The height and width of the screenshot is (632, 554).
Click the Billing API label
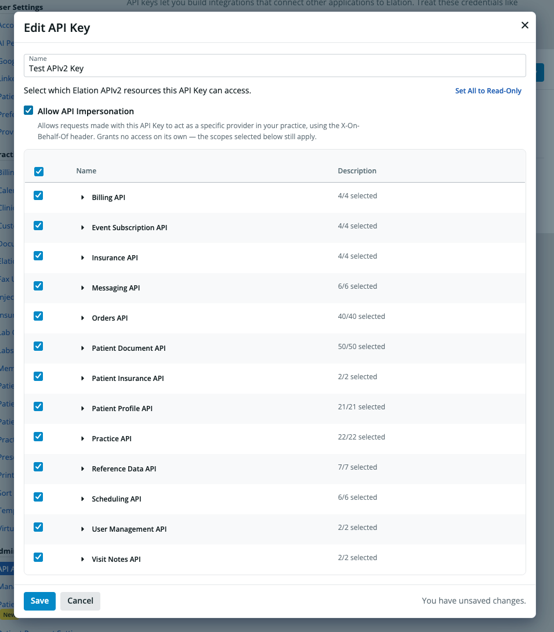click(108, 198)
